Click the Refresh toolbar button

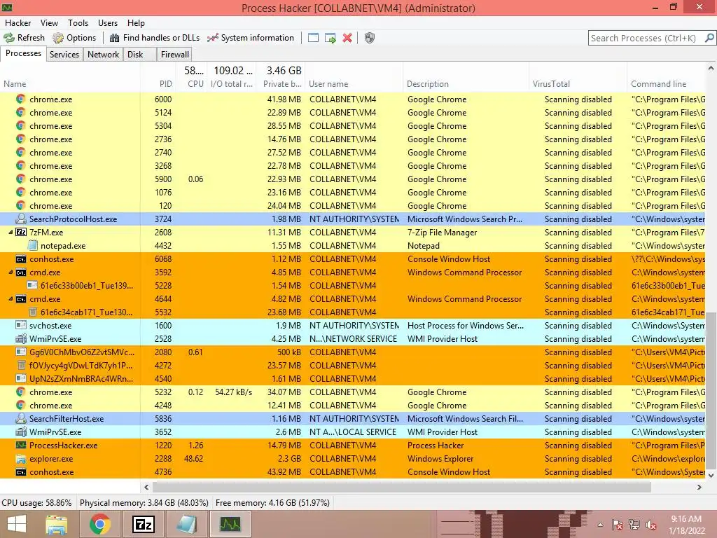pyautogui.click(x=25, y=38)
